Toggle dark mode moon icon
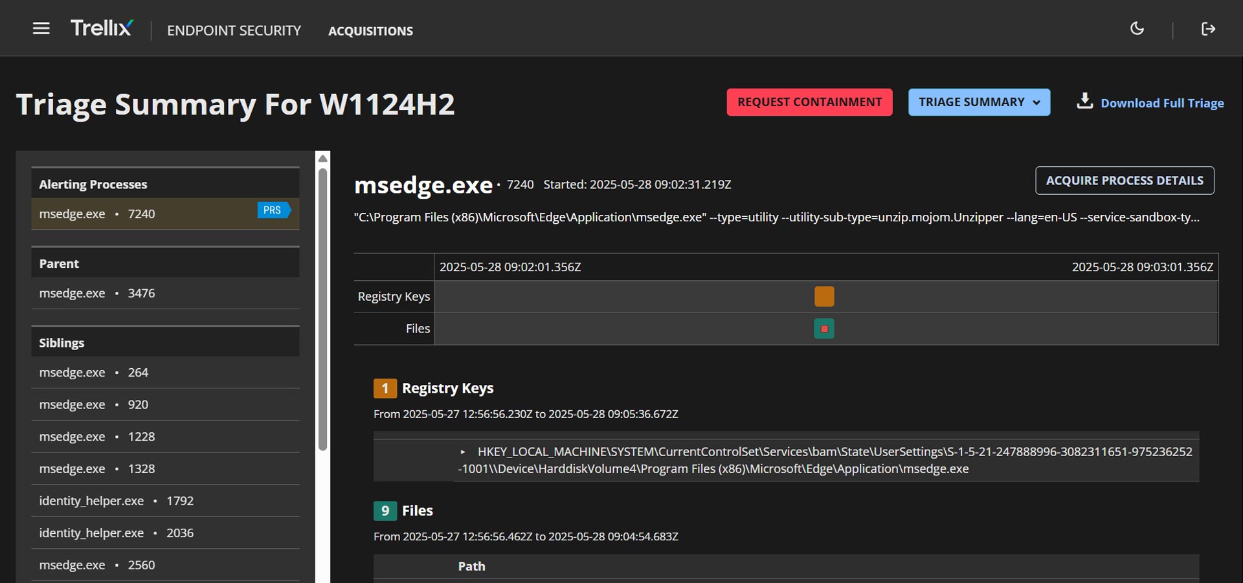This screenshot has height=583, width=1243. click(x=1137, y=28)
